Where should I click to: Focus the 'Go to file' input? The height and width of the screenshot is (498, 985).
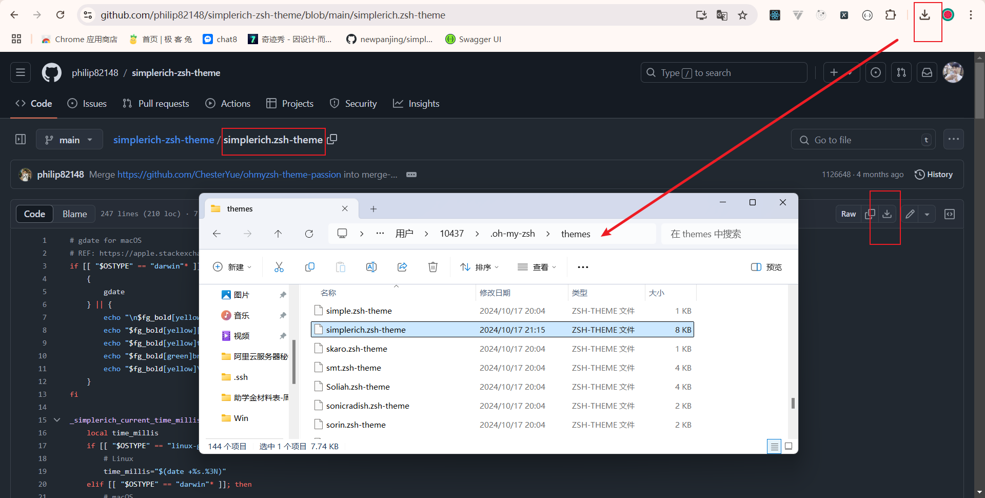pos(863,140)
